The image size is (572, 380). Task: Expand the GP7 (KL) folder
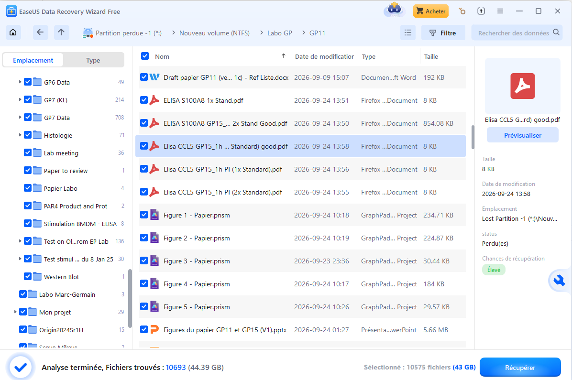20,99
